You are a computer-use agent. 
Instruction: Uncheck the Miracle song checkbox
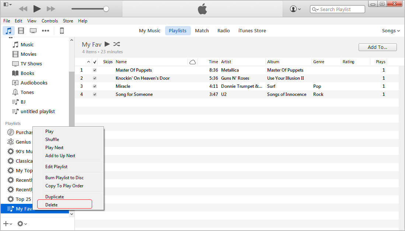click(95, 86)
